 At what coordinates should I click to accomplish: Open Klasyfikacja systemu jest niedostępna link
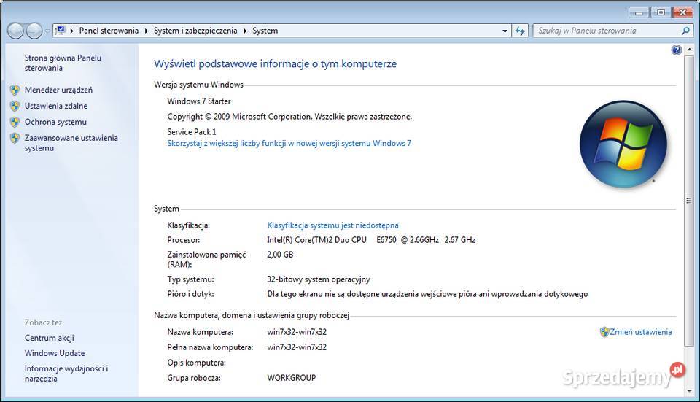[332, 225]
